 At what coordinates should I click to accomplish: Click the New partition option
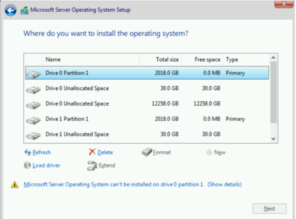point(220,152)
